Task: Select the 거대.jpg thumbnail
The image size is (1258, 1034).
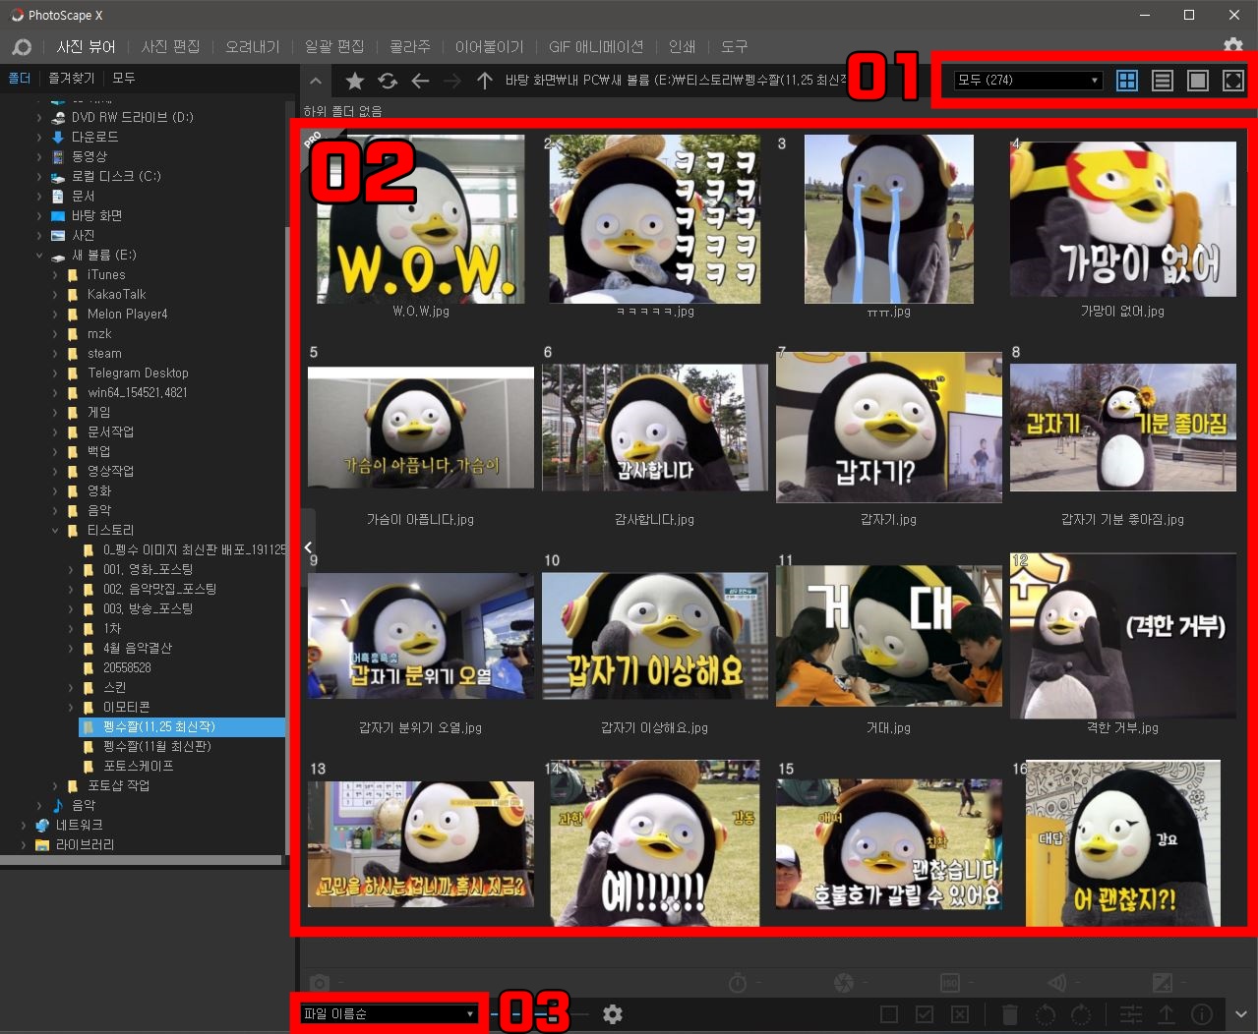Action: [x=888, y=636]
